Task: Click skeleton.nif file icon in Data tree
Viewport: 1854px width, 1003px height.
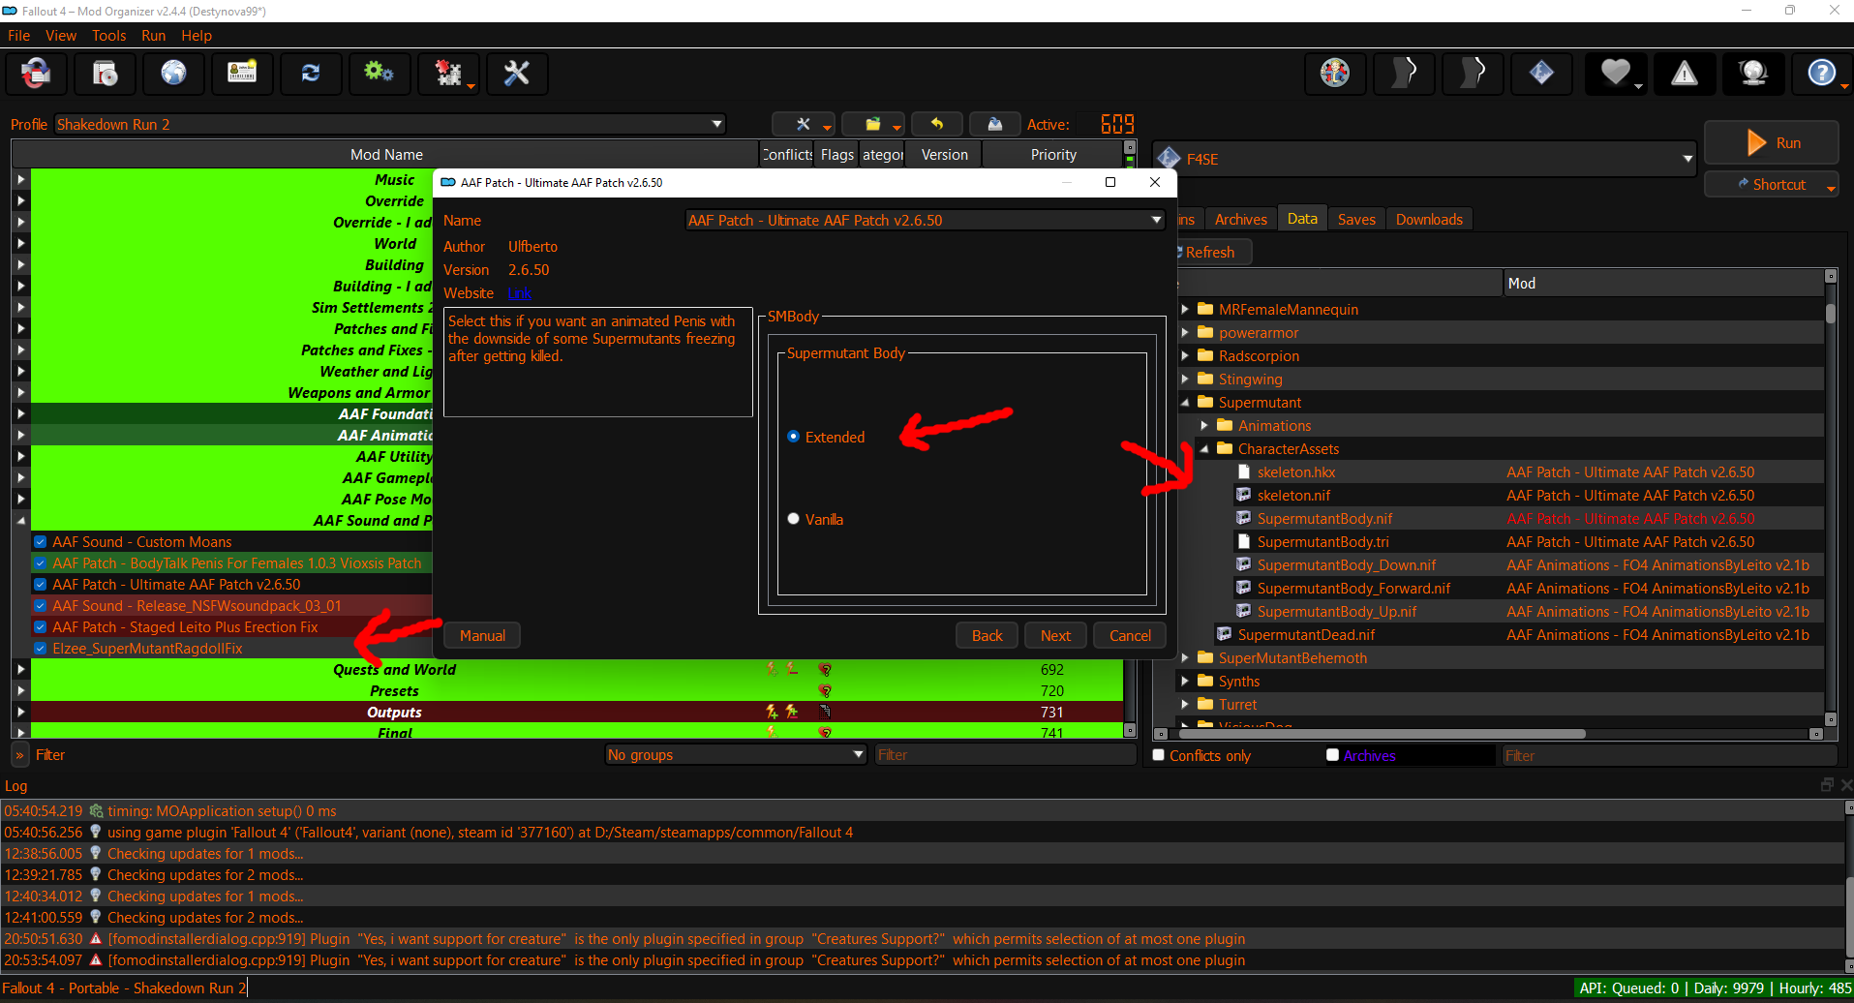Action: (x=1244, y=496)
